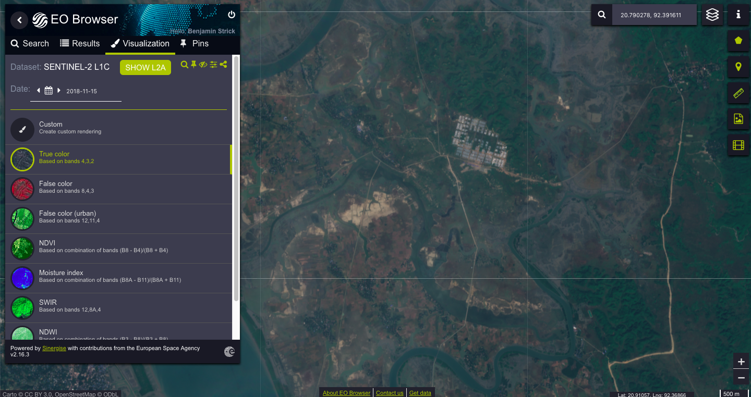Open About EO Browser link
The height and width of the screenshot is (397, 751).
pyautogui.click(x=346, y=393)
